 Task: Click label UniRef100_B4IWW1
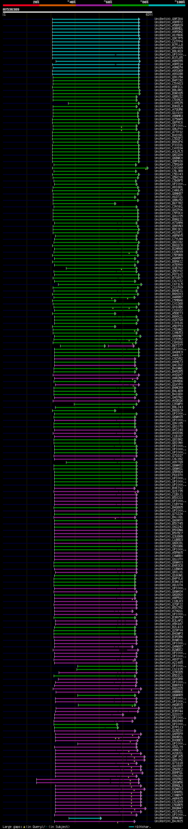pyautogui.click(x=169, y=368)
